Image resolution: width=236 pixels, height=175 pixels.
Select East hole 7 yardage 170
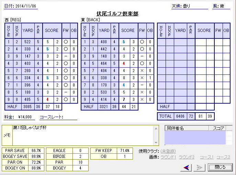click(x=104, y=85)
